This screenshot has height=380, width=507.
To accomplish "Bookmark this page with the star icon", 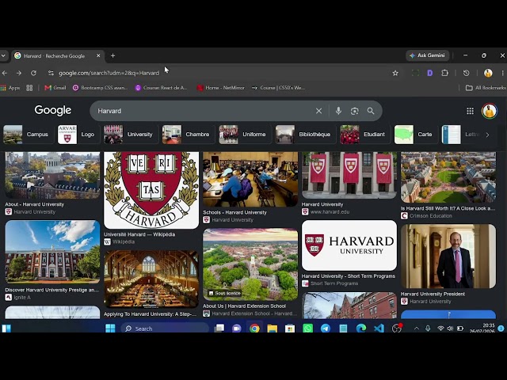I will point(395,73).
